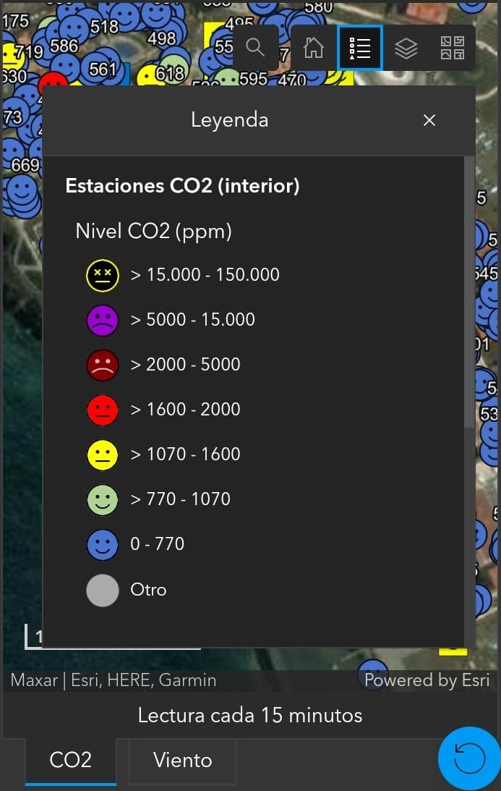Switch to the Viento tab
501x791 pixels.
pyautogui.click(x=182, y=760)
